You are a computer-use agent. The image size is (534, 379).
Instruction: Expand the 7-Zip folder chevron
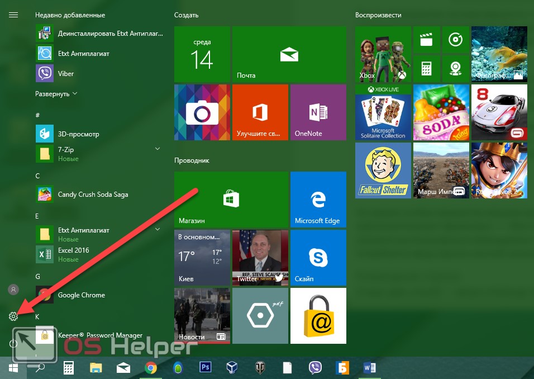(x=157, y=149)
